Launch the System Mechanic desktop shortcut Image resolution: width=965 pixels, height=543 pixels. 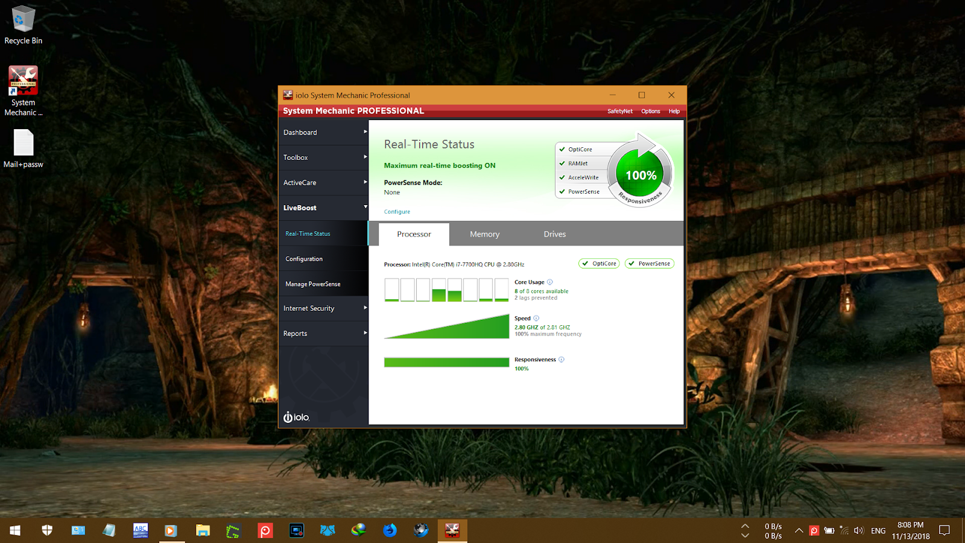pyautogui.click(x=23, y=91)
